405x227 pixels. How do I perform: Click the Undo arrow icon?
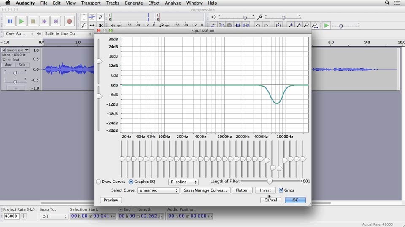(x=258, y=25)
